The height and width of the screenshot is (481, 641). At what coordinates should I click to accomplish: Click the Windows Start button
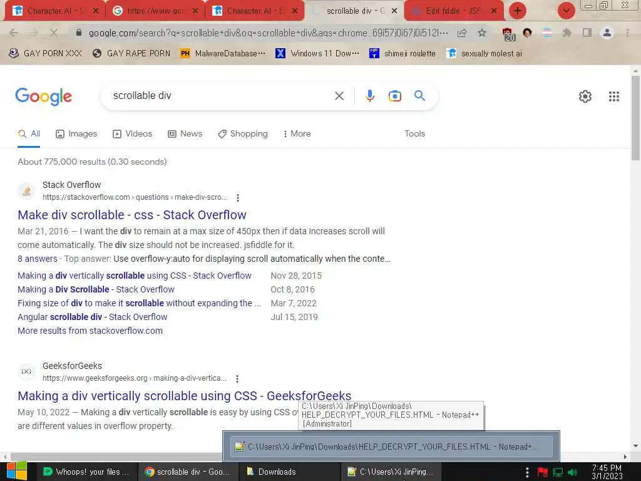click(17, 471)
